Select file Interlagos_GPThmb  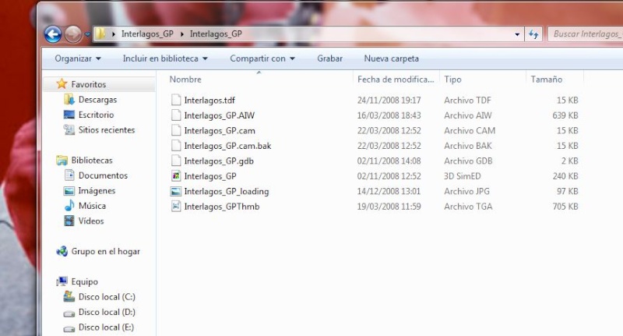222,207
